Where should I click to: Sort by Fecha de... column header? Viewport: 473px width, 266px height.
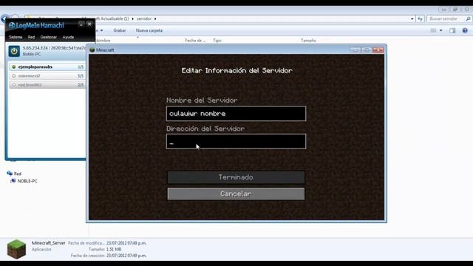pos(195,41)
